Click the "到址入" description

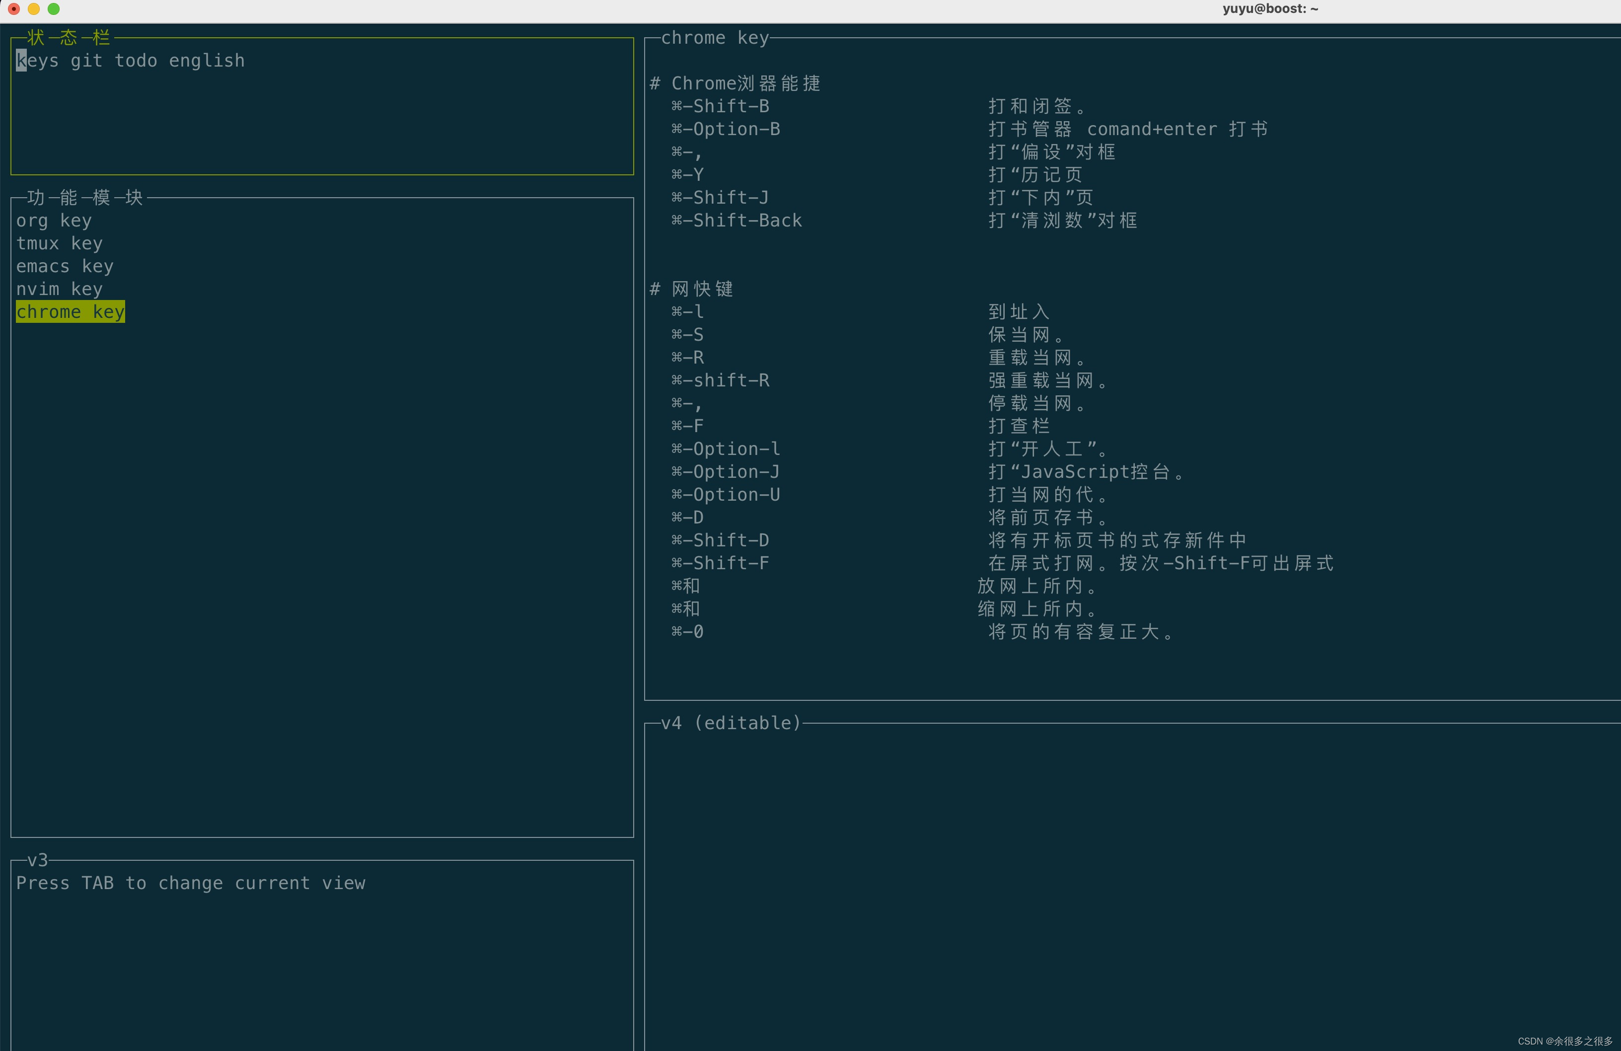point(1018,312)
